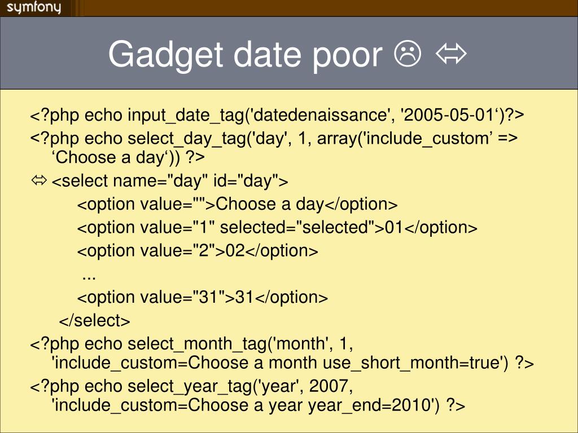Click the select_month_tag code line

[x=191, y=344]
